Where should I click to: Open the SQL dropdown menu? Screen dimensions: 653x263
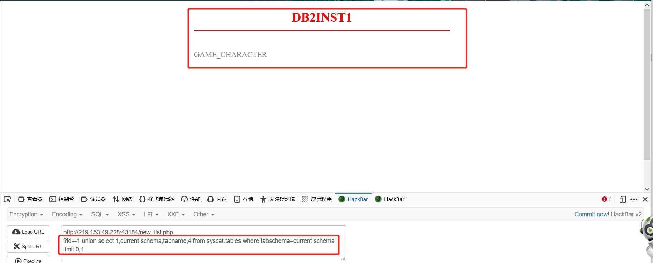pyautogui.click(x=100, y=214)
